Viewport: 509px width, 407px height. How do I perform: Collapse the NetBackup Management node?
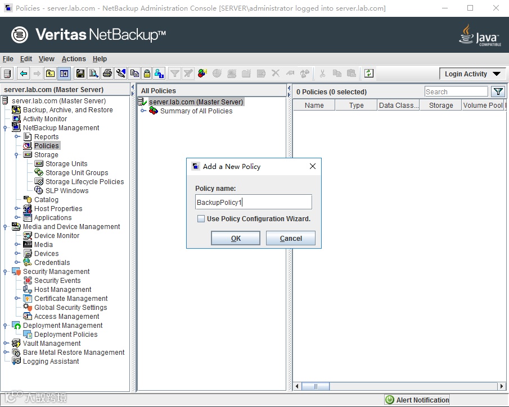pyautogui.click(x=5, y=128)
